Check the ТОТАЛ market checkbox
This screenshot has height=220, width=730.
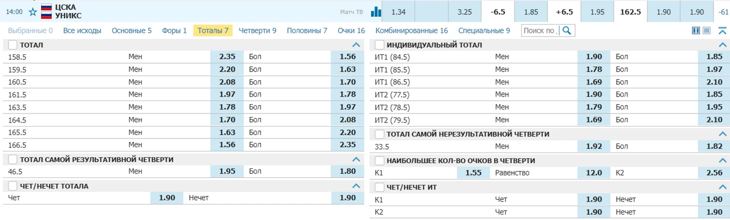(13, 45)
